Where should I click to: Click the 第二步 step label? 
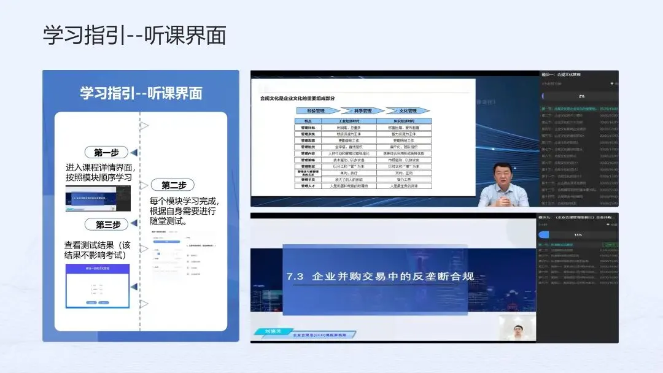point(173,185)
